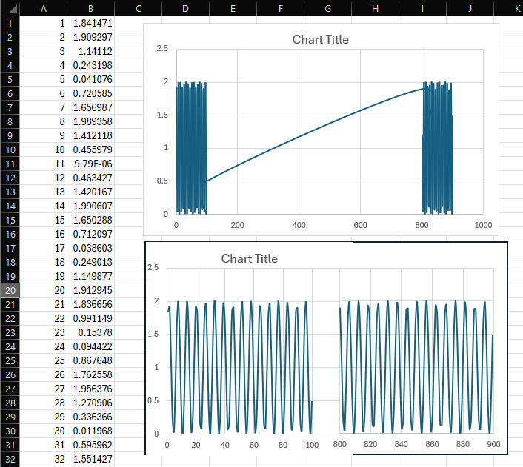Click cell with value 0.720585
The image size is (523, 467).
90,93
